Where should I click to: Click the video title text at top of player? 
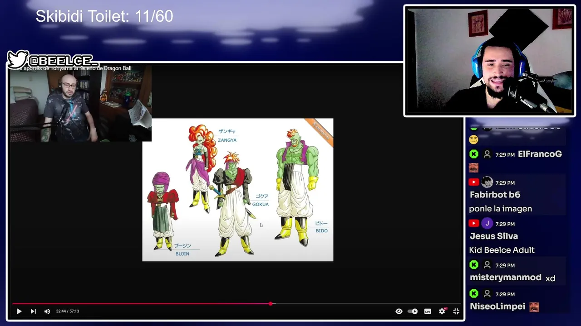pos(72,68)
